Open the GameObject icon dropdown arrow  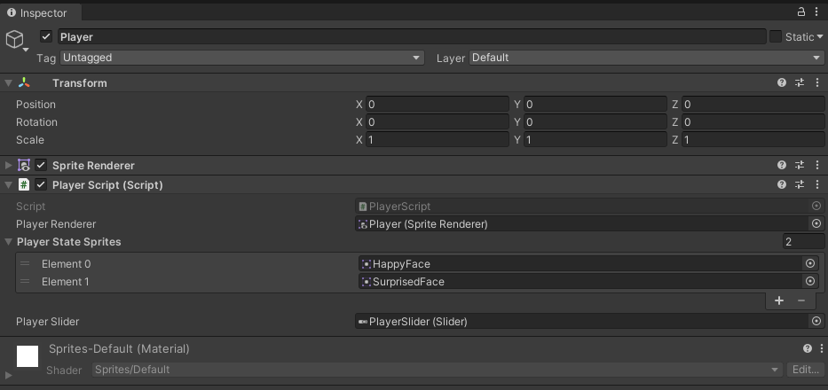point(26,50)
